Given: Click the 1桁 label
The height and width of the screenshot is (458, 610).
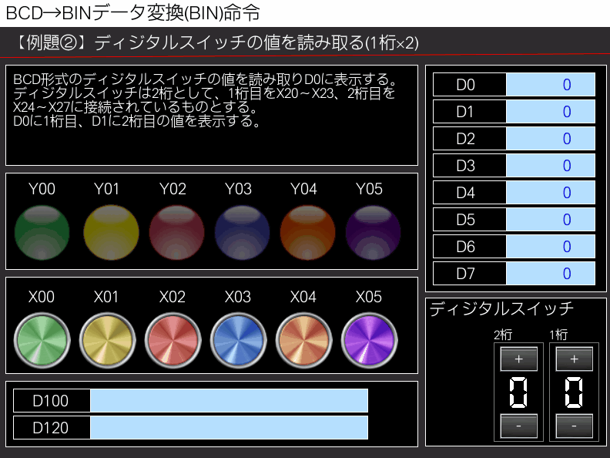Looking at the screenshot, I should pyautogui.click(x=558, y=335).
